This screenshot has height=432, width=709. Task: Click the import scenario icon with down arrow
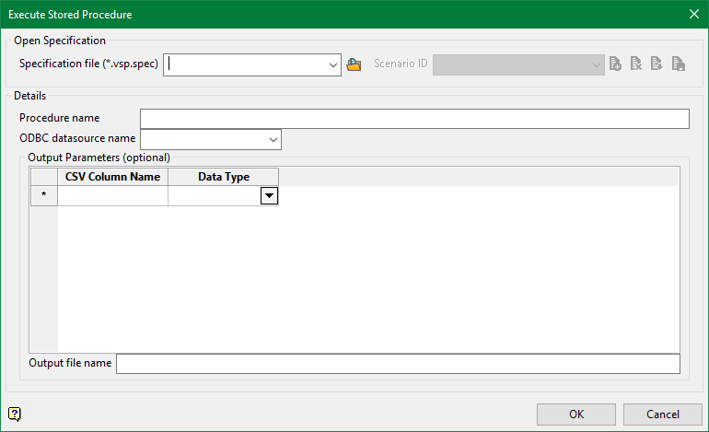[657, 64]
